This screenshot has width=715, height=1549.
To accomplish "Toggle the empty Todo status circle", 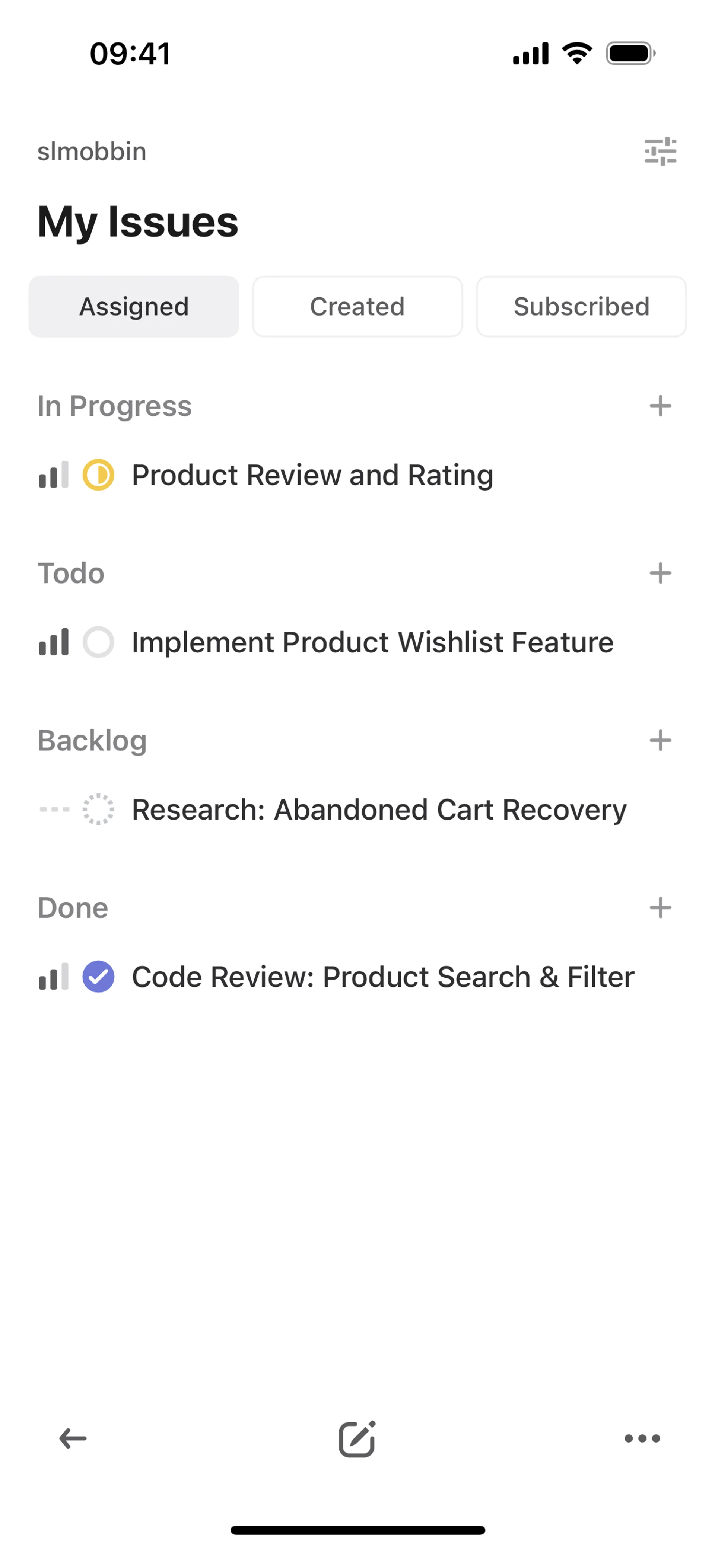I will [x=98, y=642].
